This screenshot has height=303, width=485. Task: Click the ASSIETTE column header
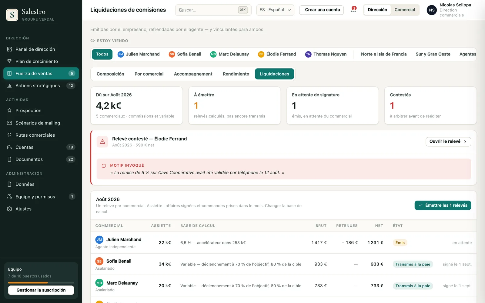tap(161, 226)
